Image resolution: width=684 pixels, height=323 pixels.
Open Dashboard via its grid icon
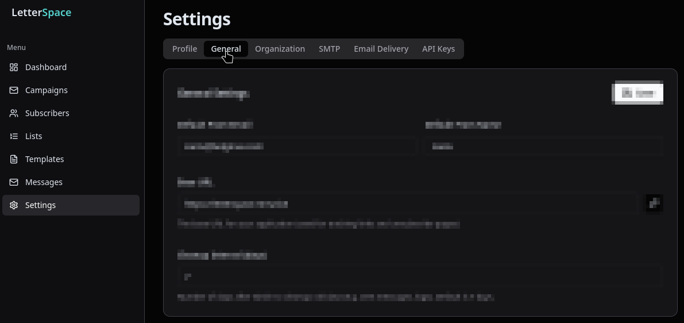click(x=14, y=67)
